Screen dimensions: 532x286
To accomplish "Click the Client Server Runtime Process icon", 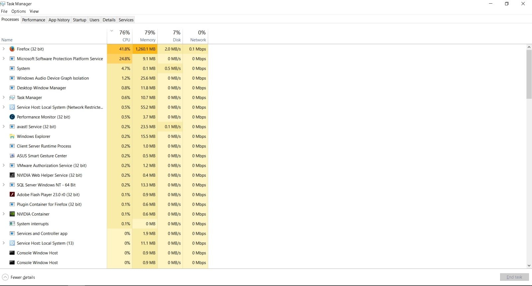I will click(12, 146).
